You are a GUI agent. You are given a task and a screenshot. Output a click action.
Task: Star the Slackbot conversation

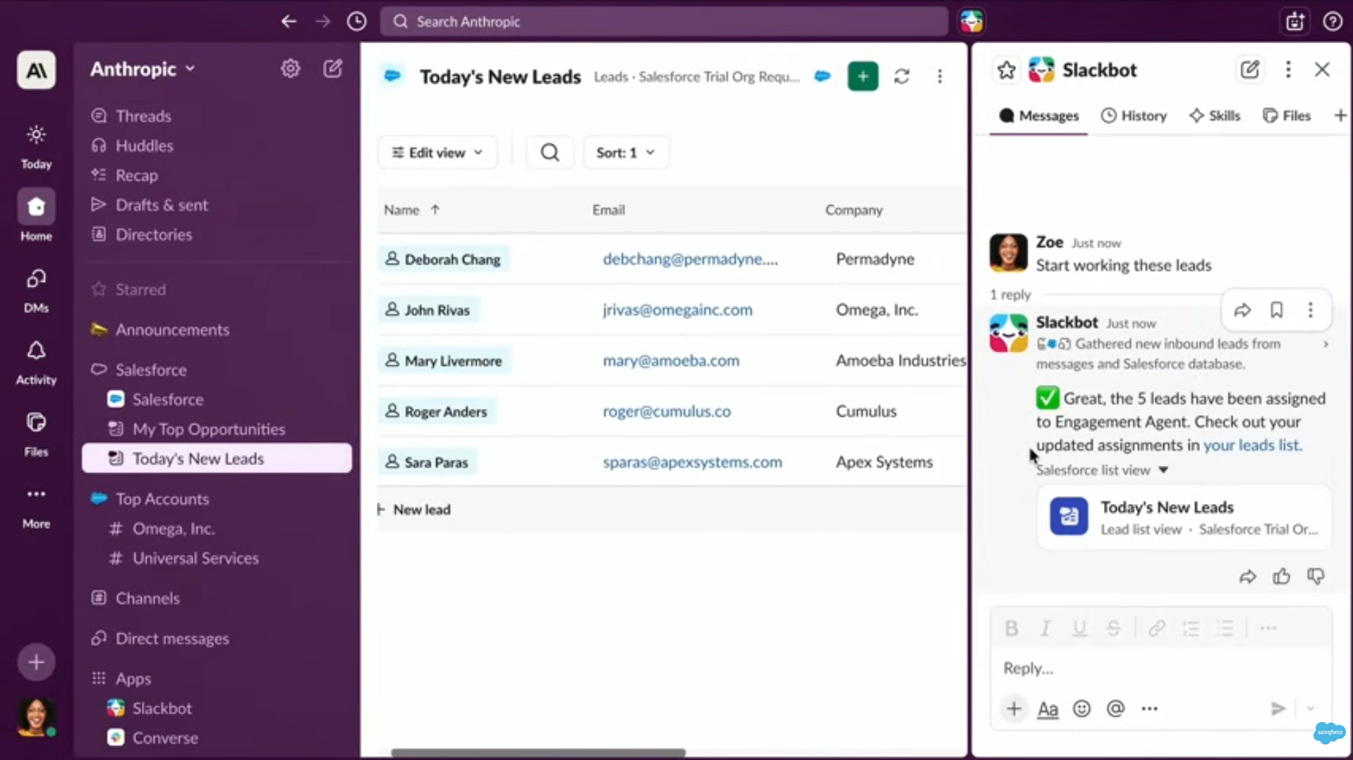[1007, 70]
